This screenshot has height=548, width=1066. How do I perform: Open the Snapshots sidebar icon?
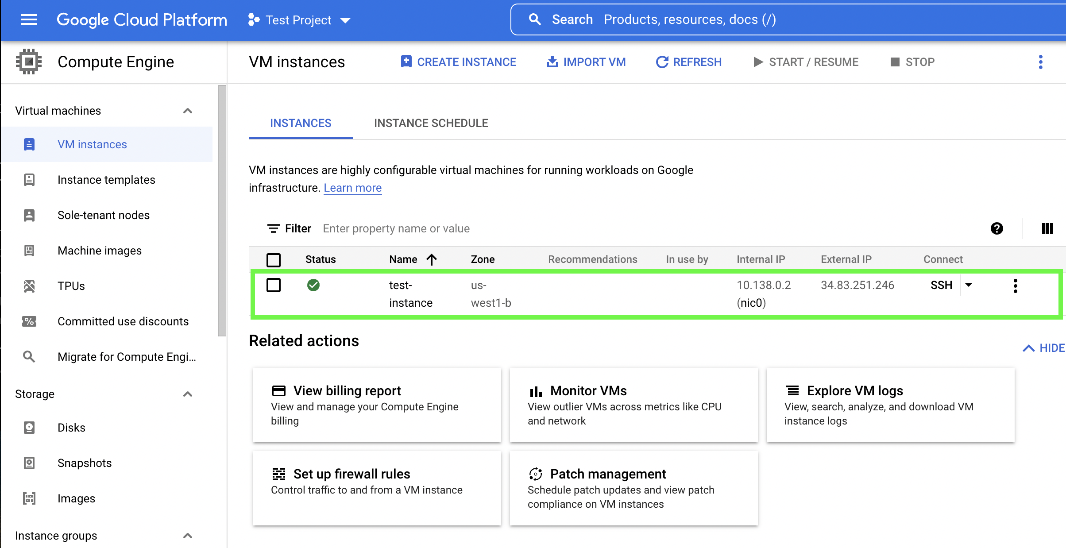tap(29, 463)
